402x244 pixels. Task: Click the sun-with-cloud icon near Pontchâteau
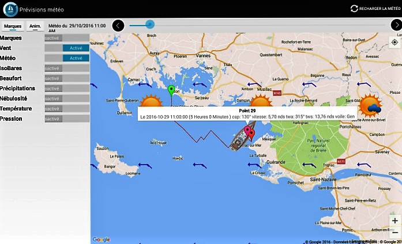(370, 106)
